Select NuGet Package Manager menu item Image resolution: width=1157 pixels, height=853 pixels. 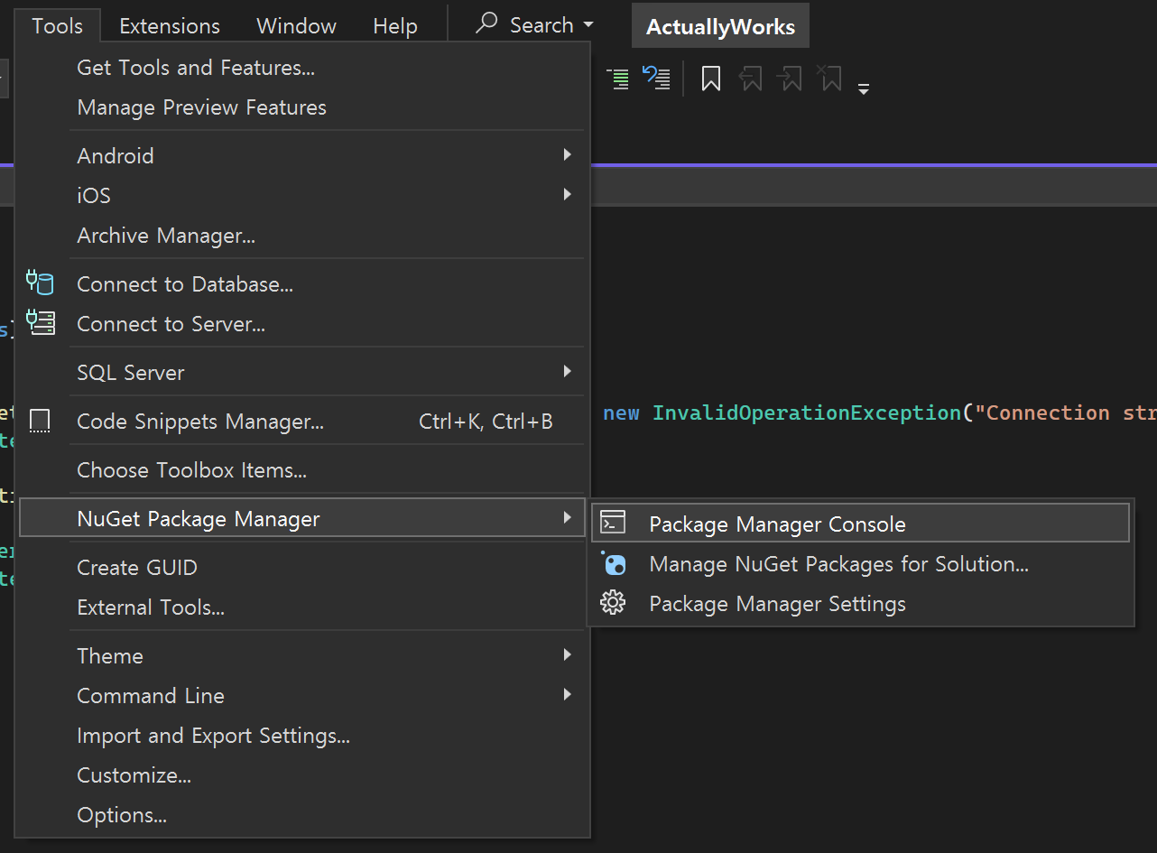coord(302,519)
